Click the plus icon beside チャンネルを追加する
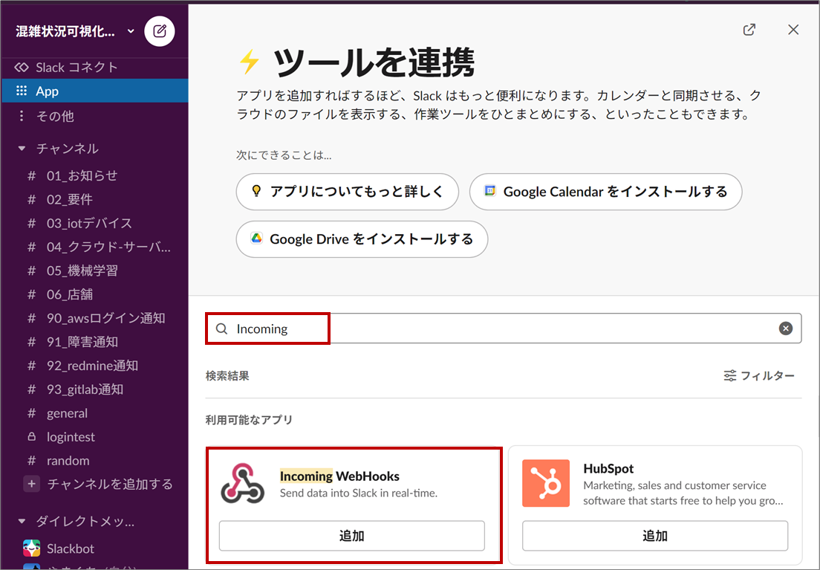Screen dimensions: 820x570 point(31,484)
